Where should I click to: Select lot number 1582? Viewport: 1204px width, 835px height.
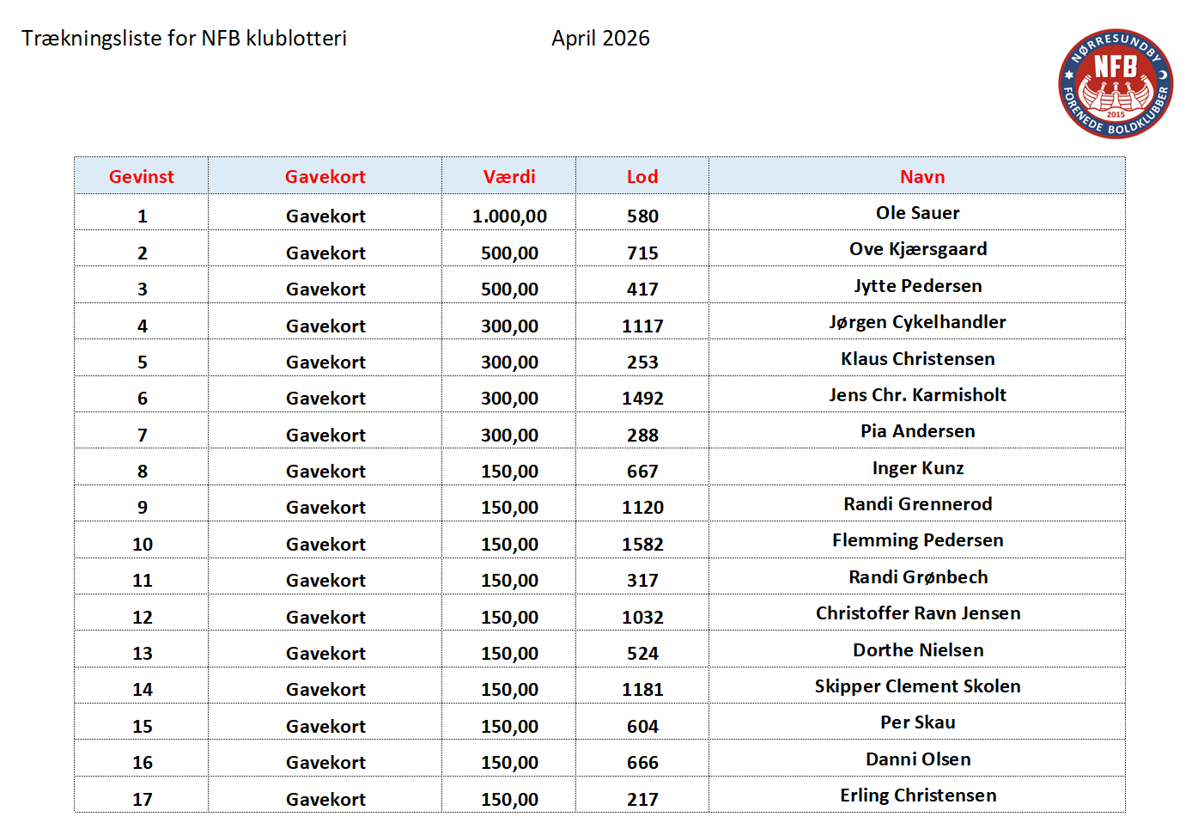click(x=642, y=545)
